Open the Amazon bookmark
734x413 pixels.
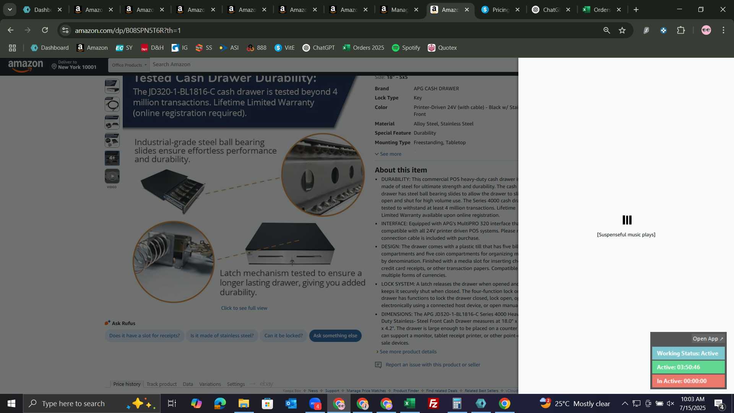coord(92,48)
